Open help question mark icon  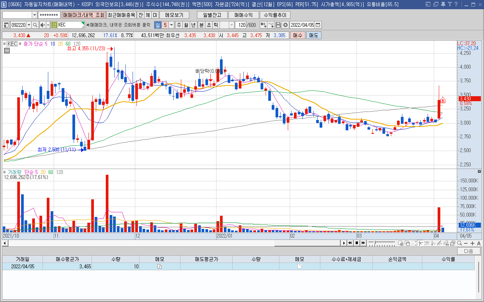[x=456, y=4]
